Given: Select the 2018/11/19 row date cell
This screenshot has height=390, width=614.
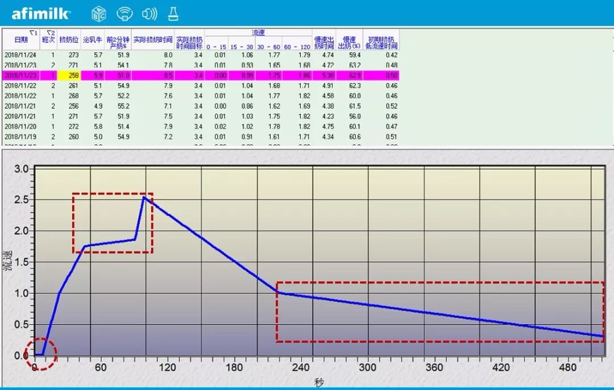Looking at the screenshot, I should coord(20,137).
